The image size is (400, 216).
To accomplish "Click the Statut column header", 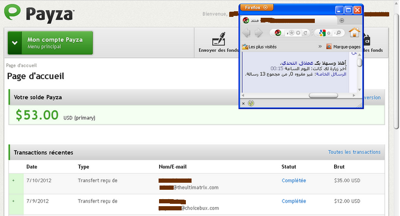I will (289, 167).
